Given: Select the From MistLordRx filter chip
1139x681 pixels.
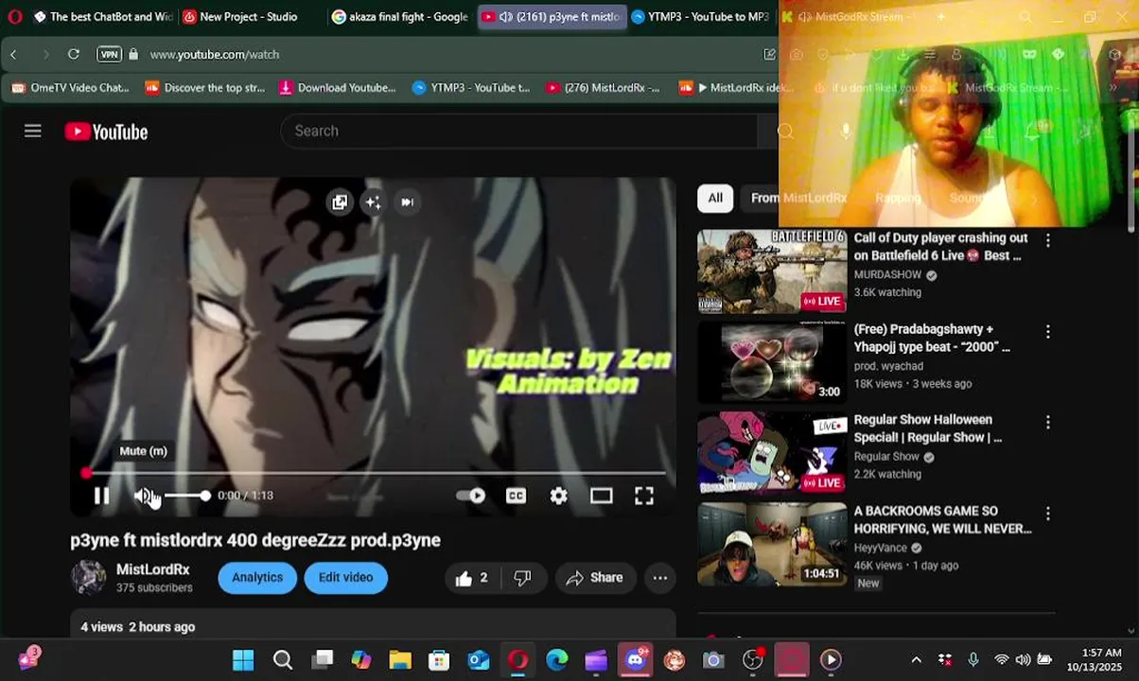Looking at the screenshot, I should click(x=798, y=198).
